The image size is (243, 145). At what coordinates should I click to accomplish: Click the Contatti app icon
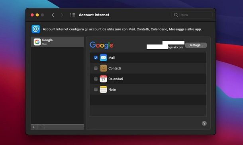[x=103, y=68]
